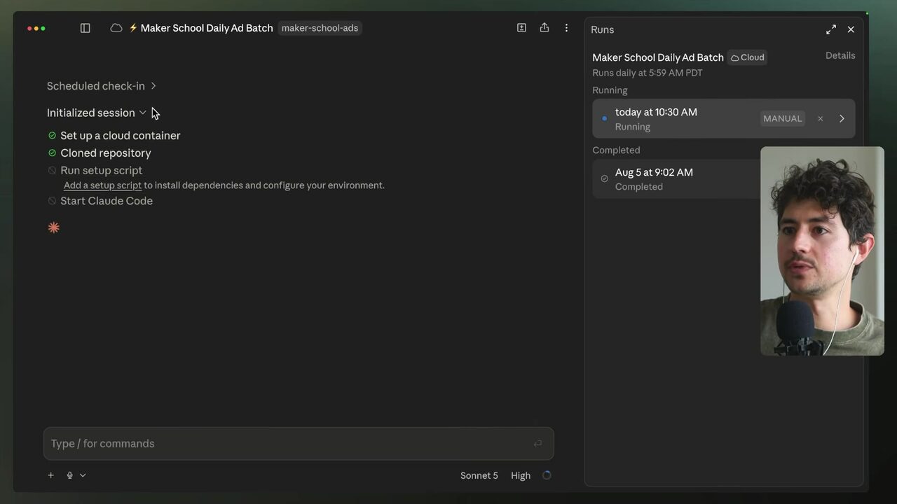Click the green check beside cloud container step
897x504 pixels.
52,135
